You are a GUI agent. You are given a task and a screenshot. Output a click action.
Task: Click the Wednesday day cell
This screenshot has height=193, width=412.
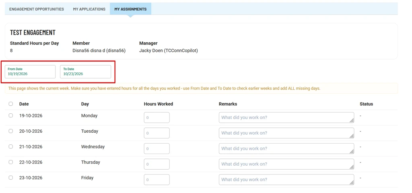pos(93,146)
